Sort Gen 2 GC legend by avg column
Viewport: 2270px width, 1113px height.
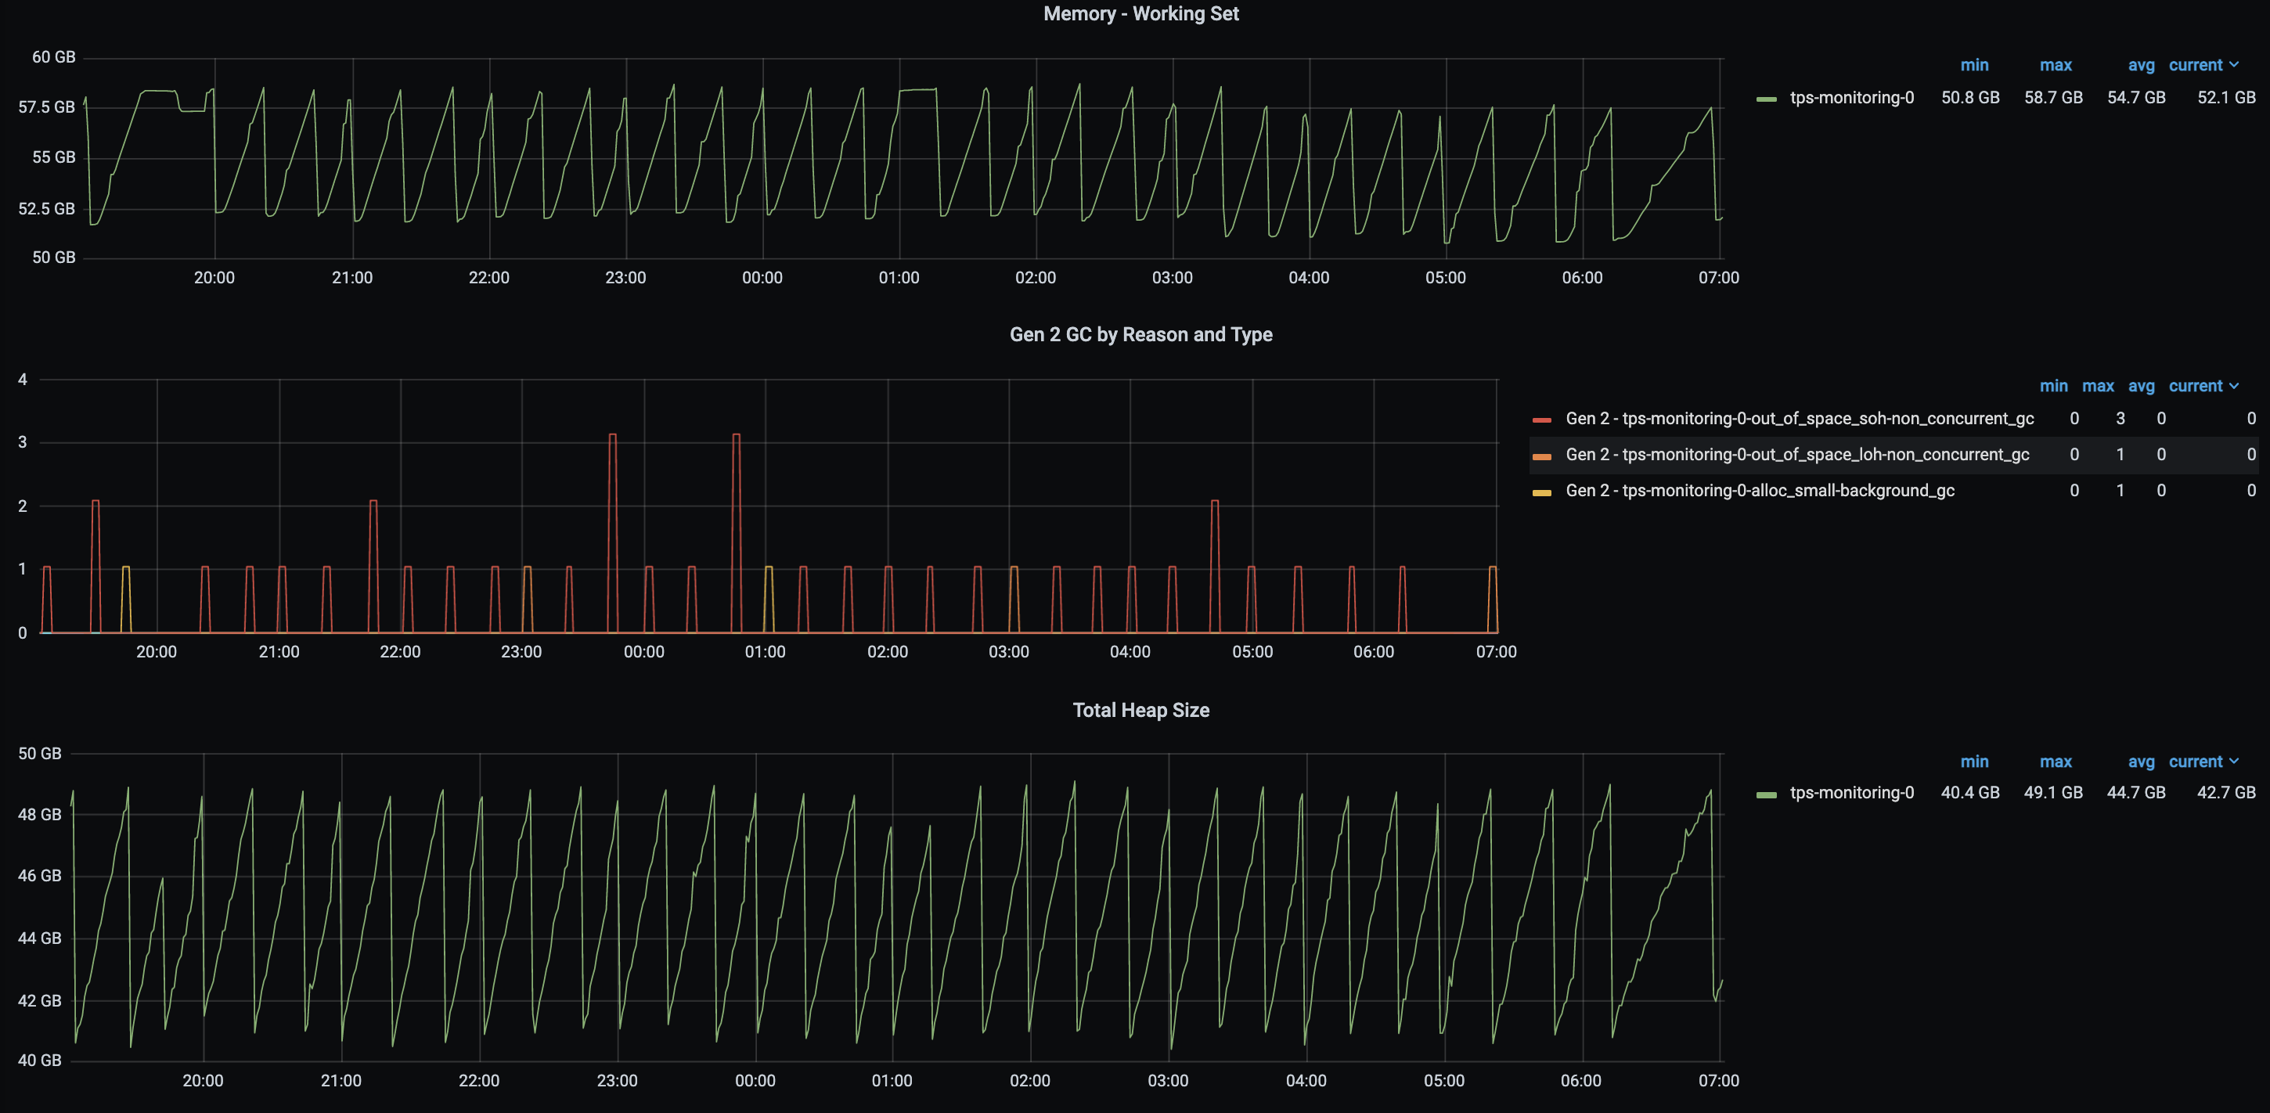(x=2141, y=386)
